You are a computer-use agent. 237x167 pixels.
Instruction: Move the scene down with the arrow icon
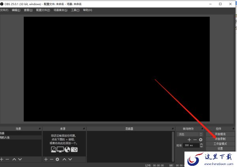pyautogui.click(x=20, y=159)
